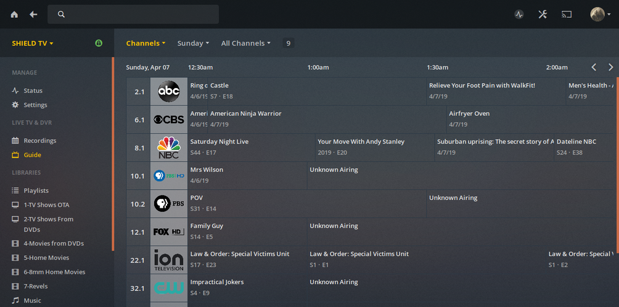Open the activity pulse icon

[x=519, y=15]
